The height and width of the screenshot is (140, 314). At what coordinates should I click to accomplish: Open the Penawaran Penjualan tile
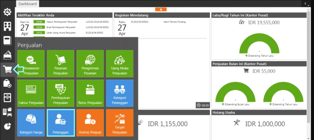click(x=31, y=64)
